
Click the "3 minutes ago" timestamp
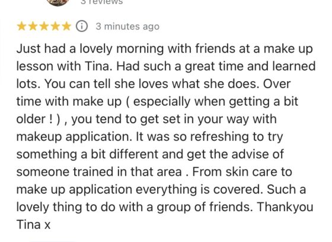pyautogui.click(x=127, y=27)
